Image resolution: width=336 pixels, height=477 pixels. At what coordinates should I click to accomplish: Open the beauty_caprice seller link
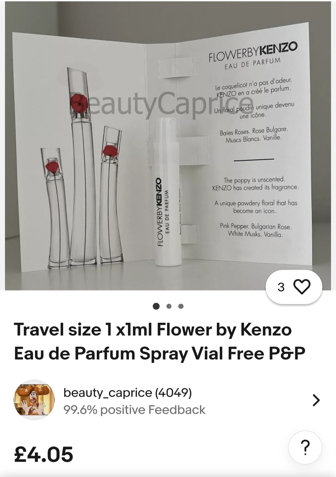coord(128,393)
